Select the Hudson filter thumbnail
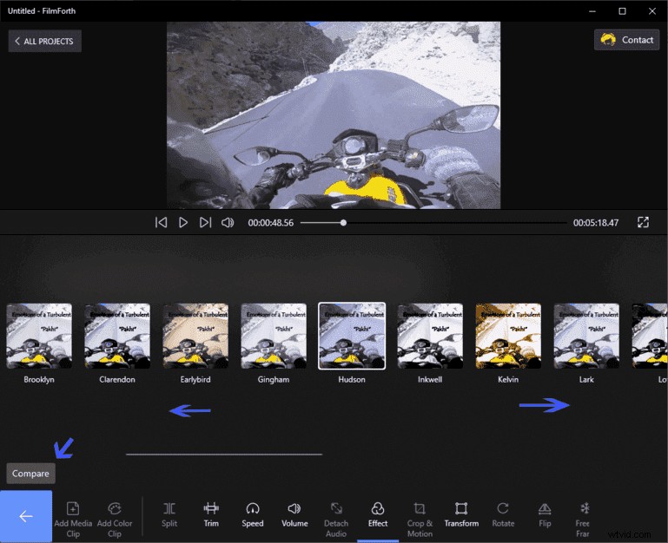 click(352, 336)
